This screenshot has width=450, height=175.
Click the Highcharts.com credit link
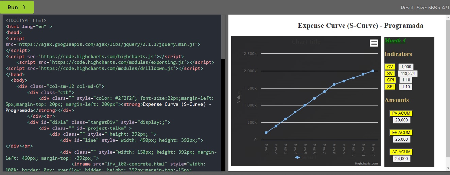366,163
